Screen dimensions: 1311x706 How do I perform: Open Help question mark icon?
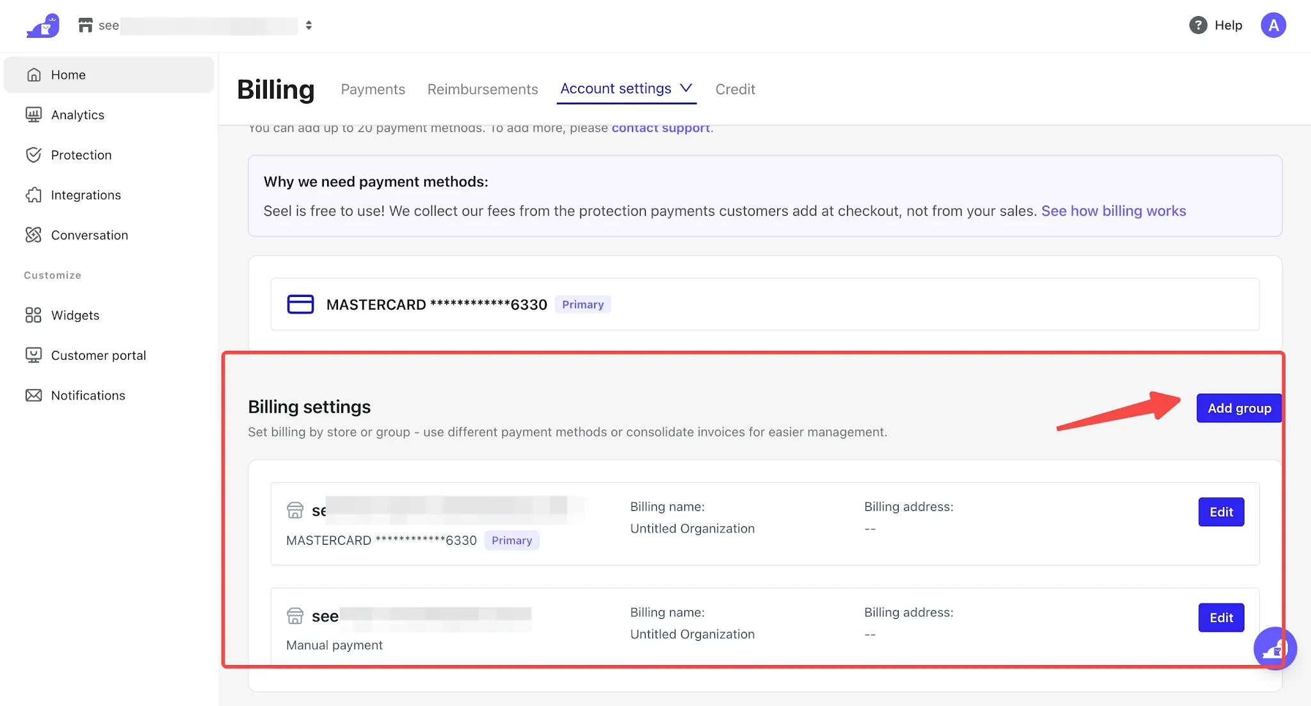1198,25
